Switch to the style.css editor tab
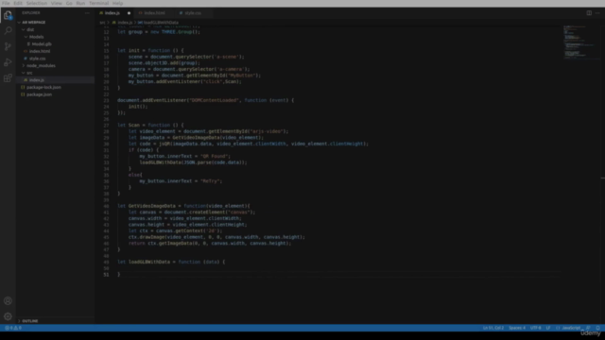605x340 pixels. point(193,13)
